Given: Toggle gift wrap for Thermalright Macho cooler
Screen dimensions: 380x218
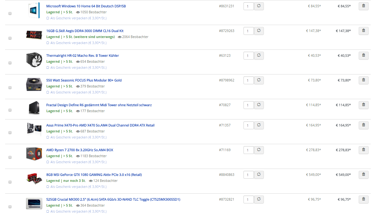Looking at the screenshot, I should 48,67.
